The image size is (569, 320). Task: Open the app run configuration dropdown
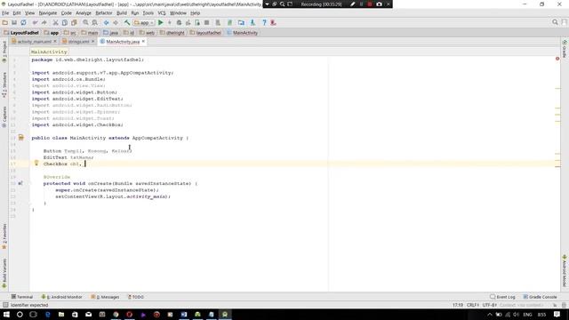[x=144, y=22]
